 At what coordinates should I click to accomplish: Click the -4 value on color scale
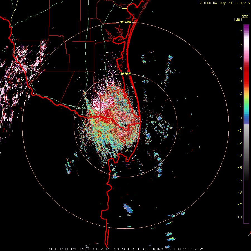pyautogui.click(x=240, y=168)
